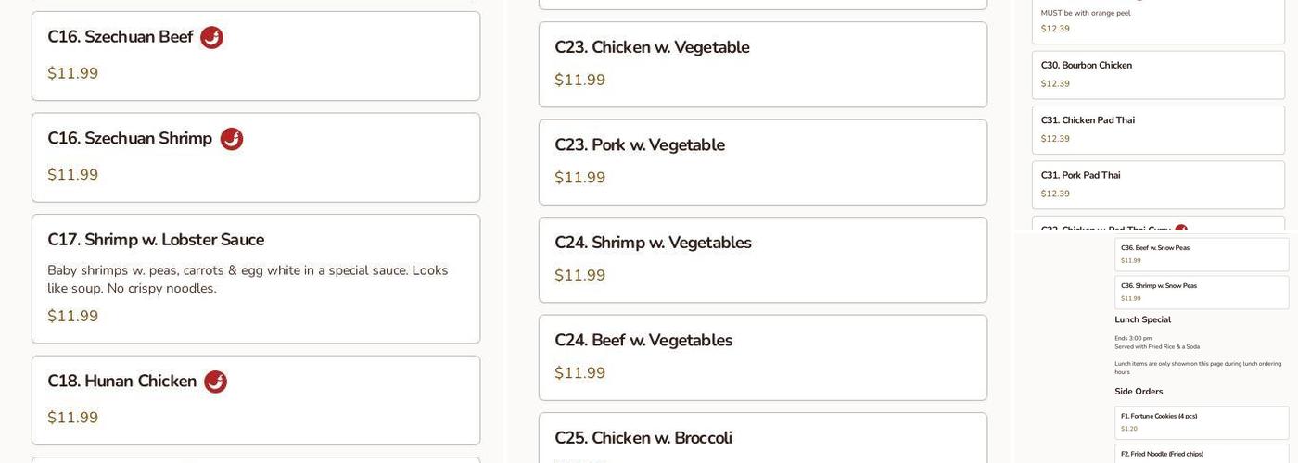Click spicy icon on Chicken Pad Thai Curry
The height and width of the screenshot is (463, 1298).
[x=1180, y=229]
